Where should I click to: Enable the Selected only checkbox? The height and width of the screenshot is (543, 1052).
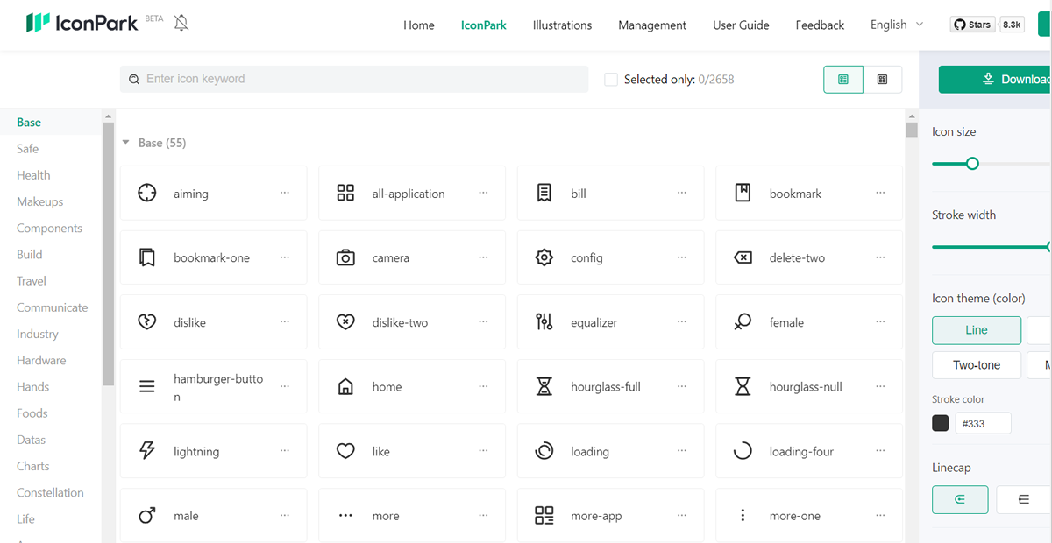(611, 80)
